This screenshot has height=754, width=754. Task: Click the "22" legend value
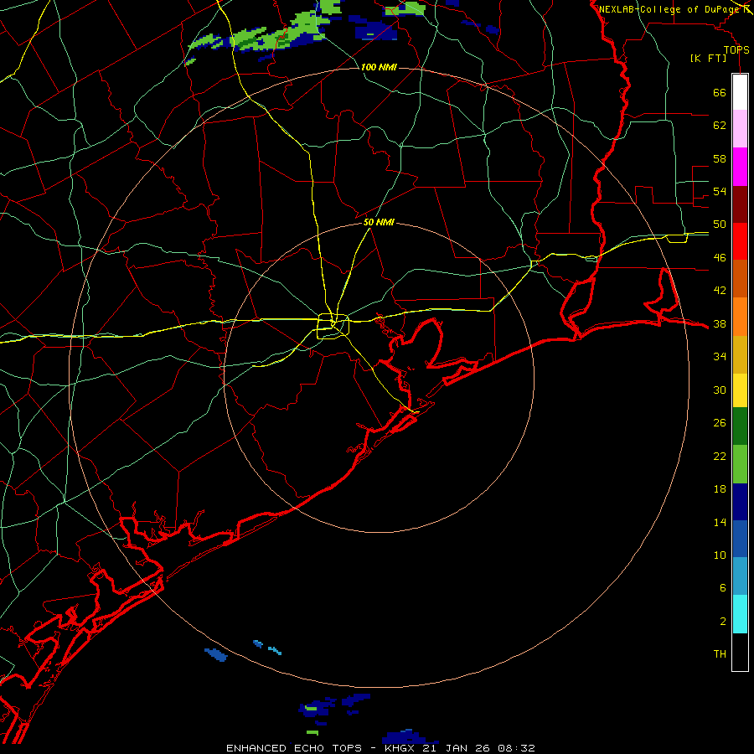720,457
